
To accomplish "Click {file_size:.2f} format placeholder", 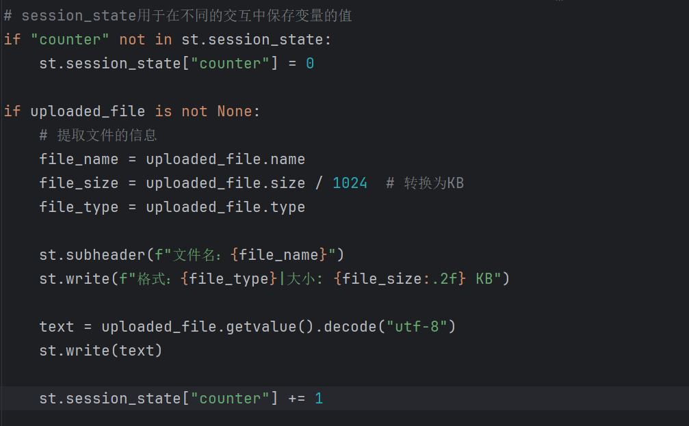I will click(x=400, y=279).
